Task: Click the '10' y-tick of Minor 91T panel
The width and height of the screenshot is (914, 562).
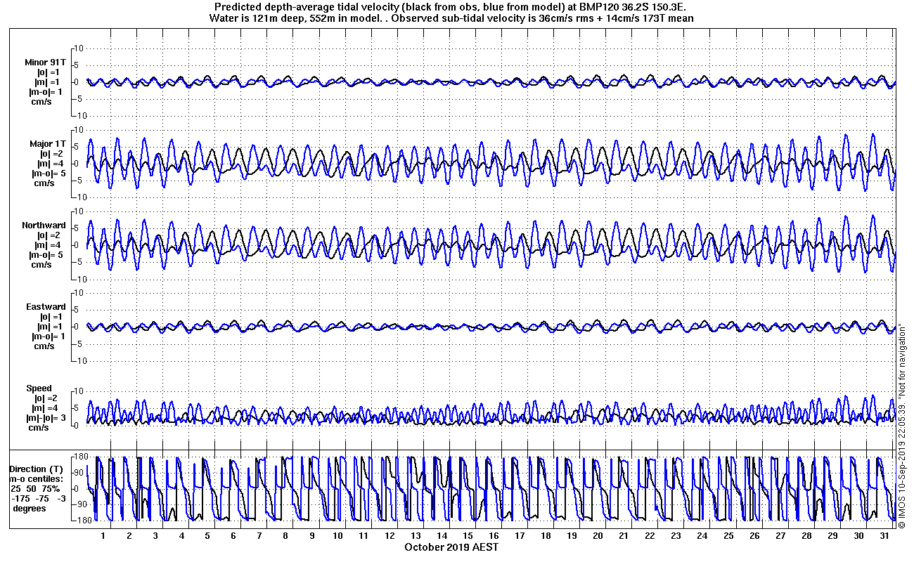Action: point(79,48)
